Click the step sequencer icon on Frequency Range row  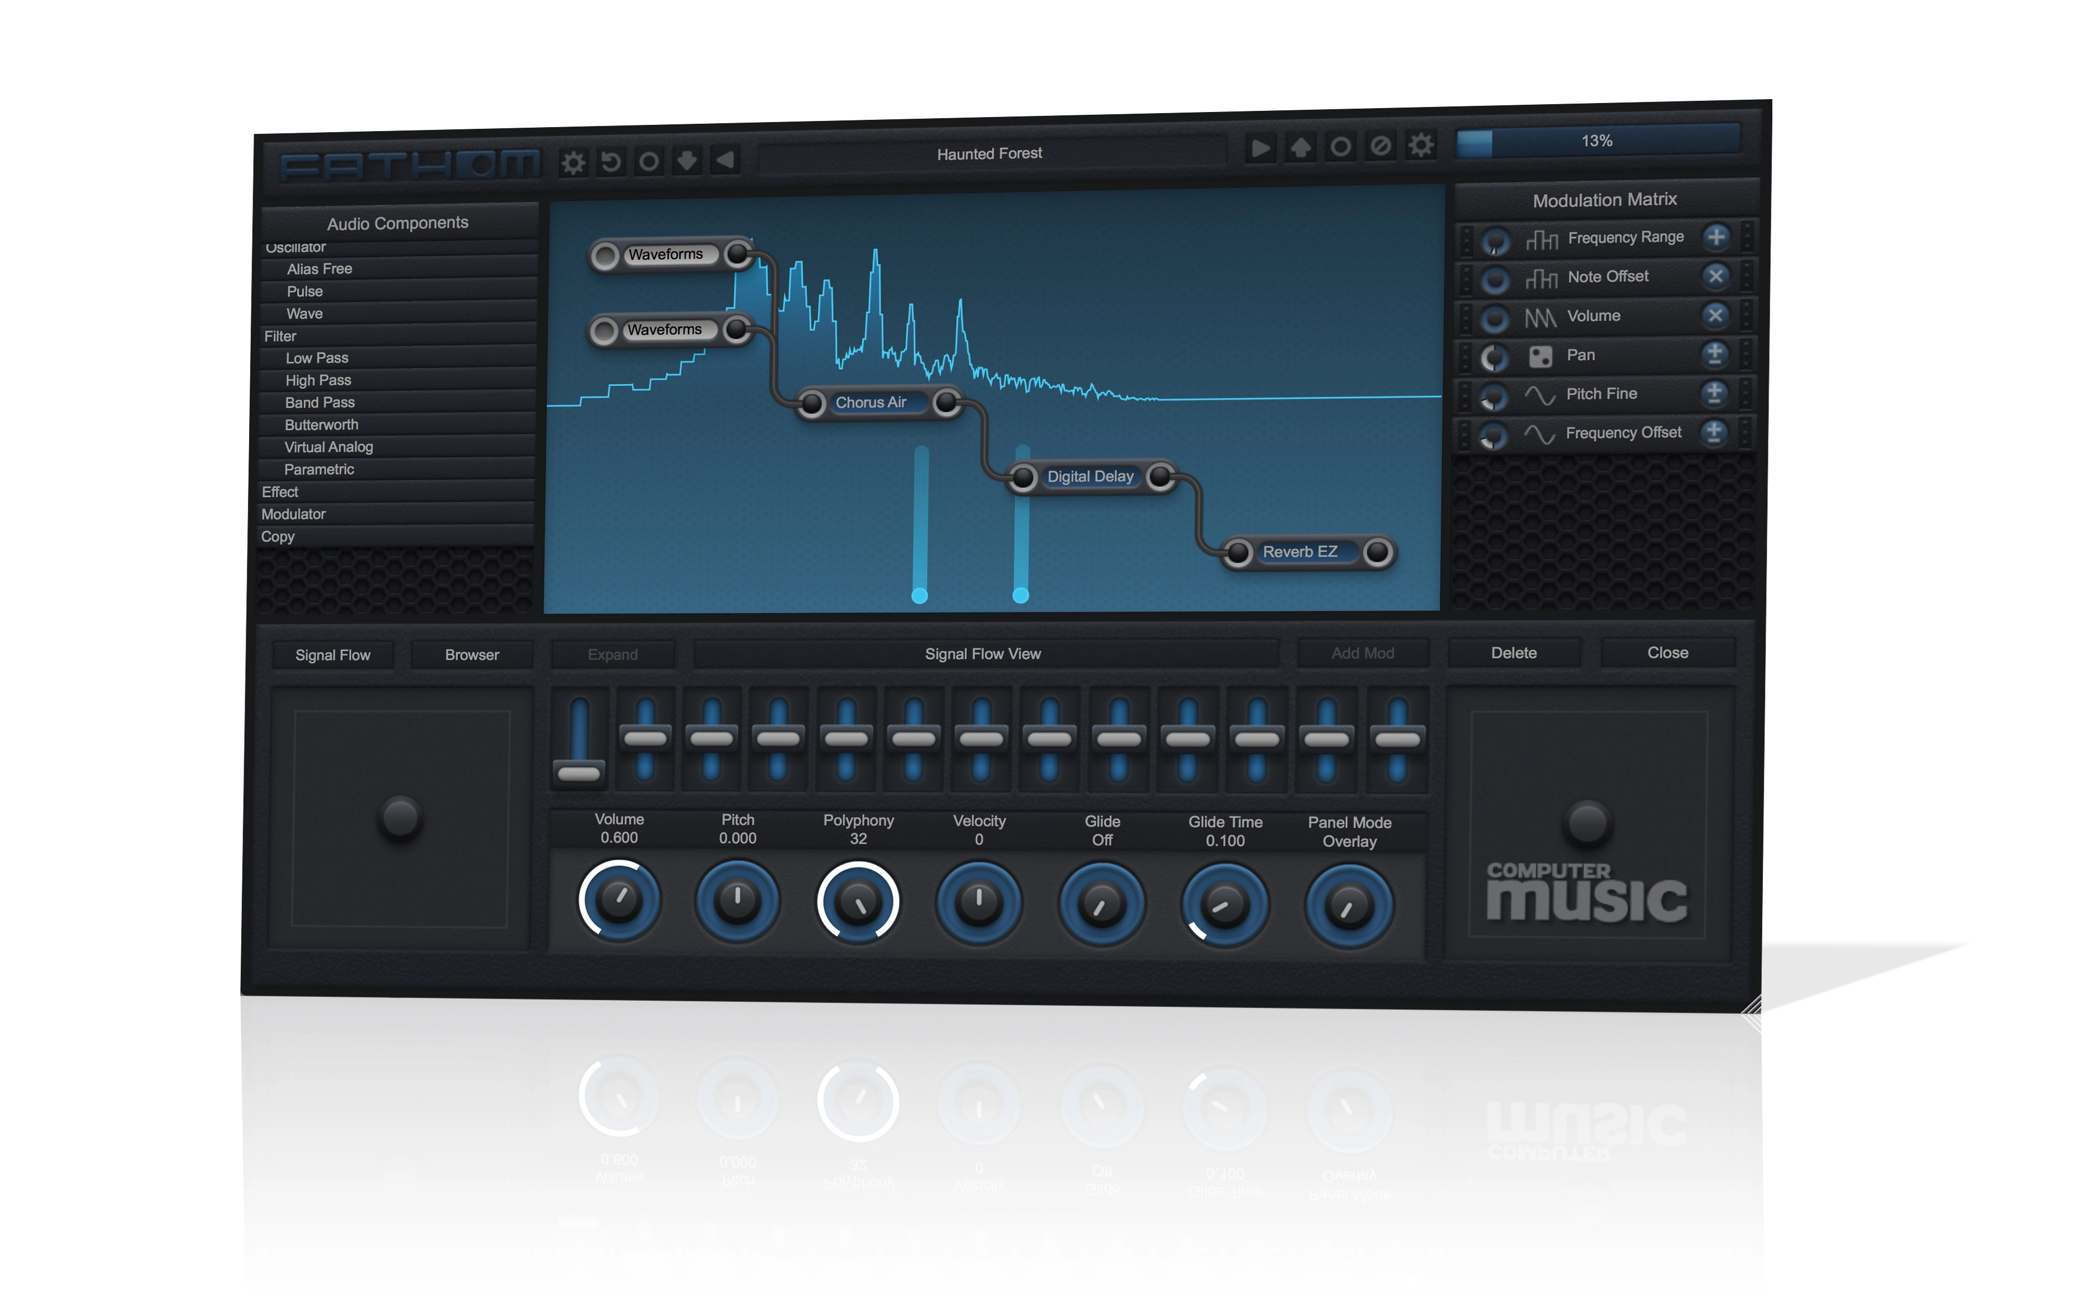click(1542, 239)
